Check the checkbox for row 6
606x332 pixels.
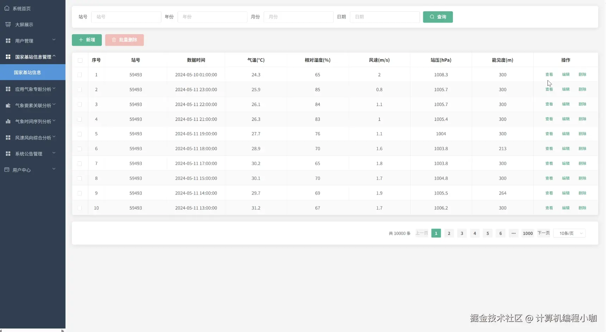click(x=80, y=149)
